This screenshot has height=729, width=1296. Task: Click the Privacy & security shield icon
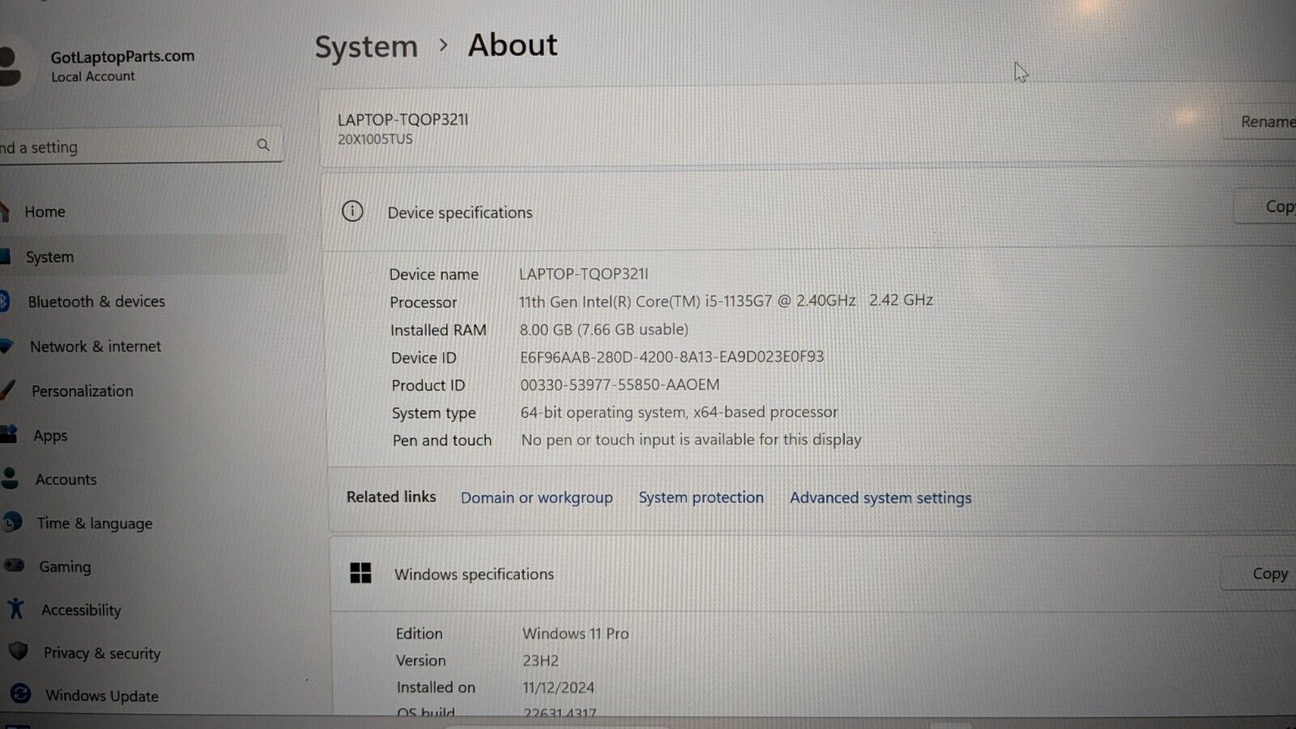(19, 651)
